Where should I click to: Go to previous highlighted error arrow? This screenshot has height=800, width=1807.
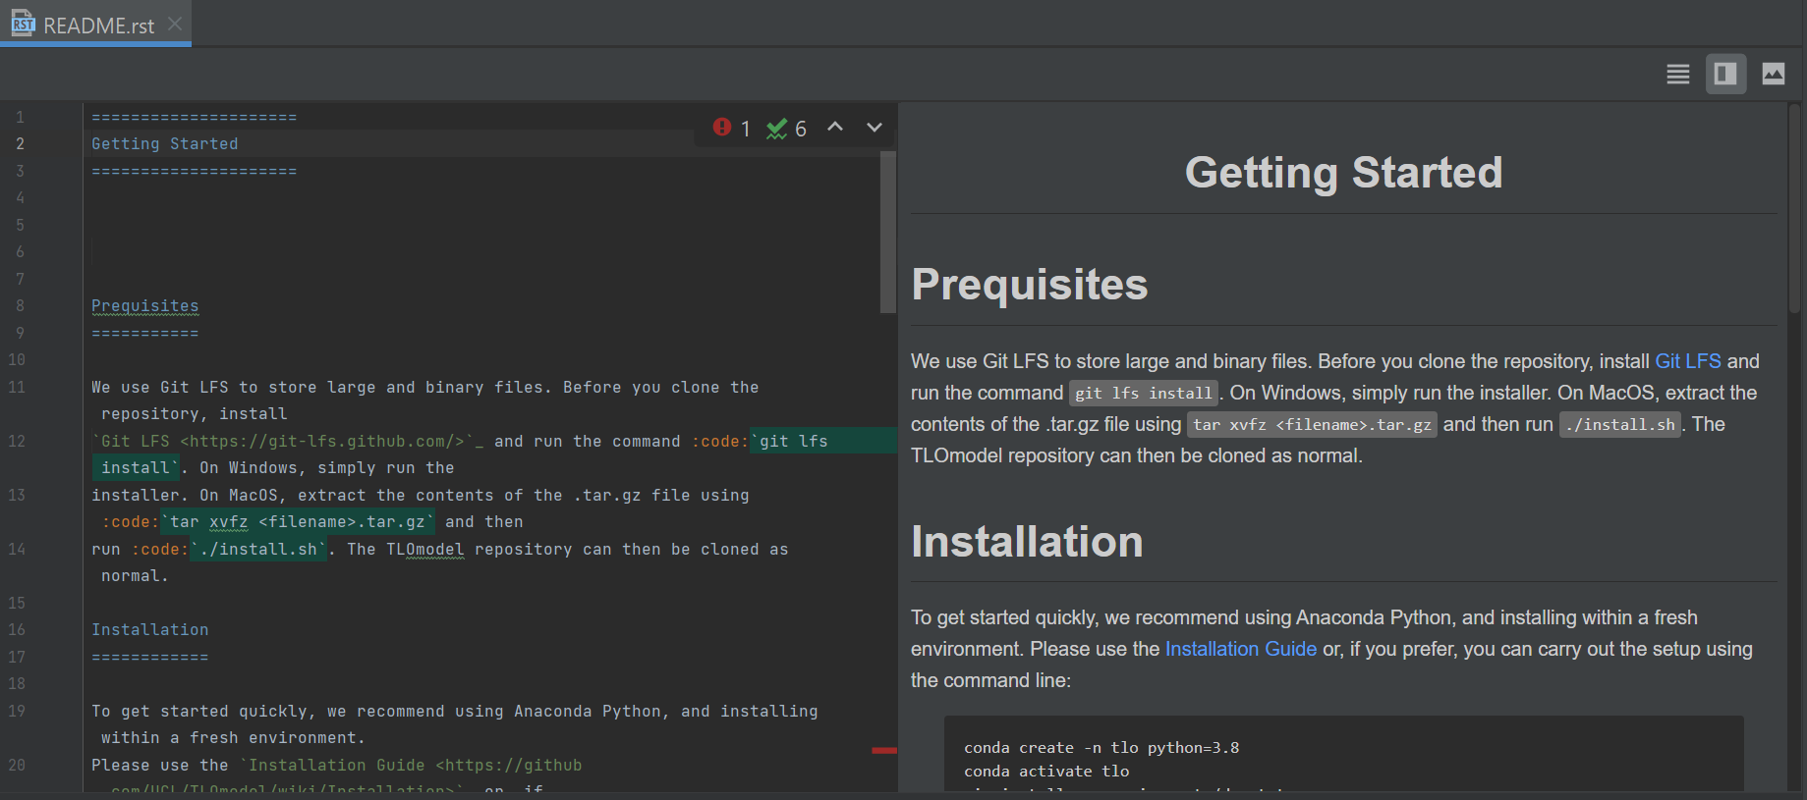pyautogui.click(x=835, y=128)
